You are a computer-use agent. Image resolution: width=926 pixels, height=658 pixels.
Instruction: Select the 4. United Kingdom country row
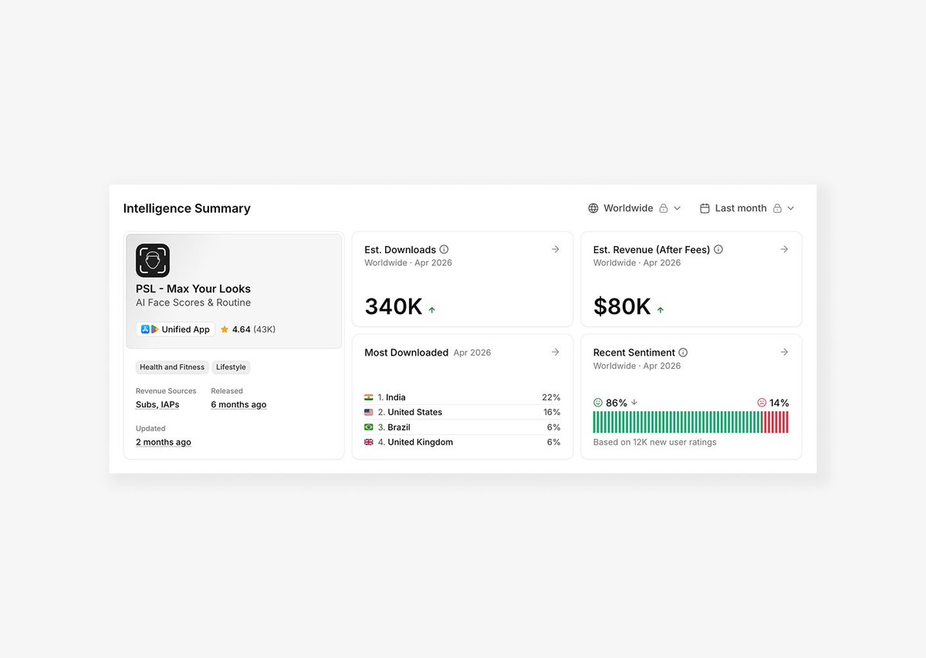462,442
